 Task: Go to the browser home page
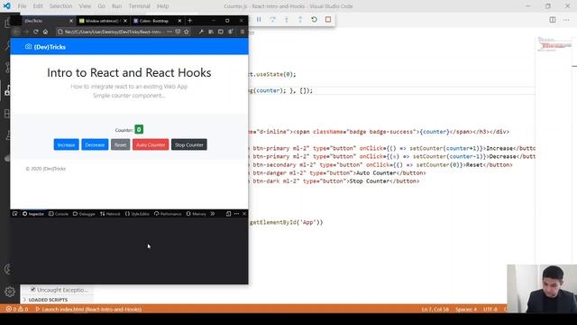coord(45,32)
